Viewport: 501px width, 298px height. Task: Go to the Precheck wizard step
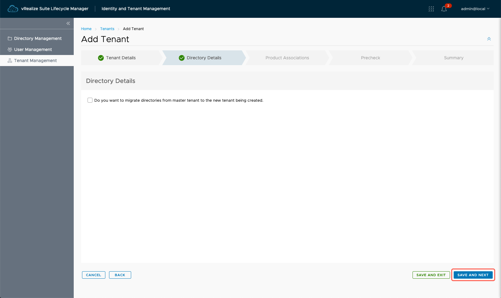pyautogui.click(x=370, y=58)
